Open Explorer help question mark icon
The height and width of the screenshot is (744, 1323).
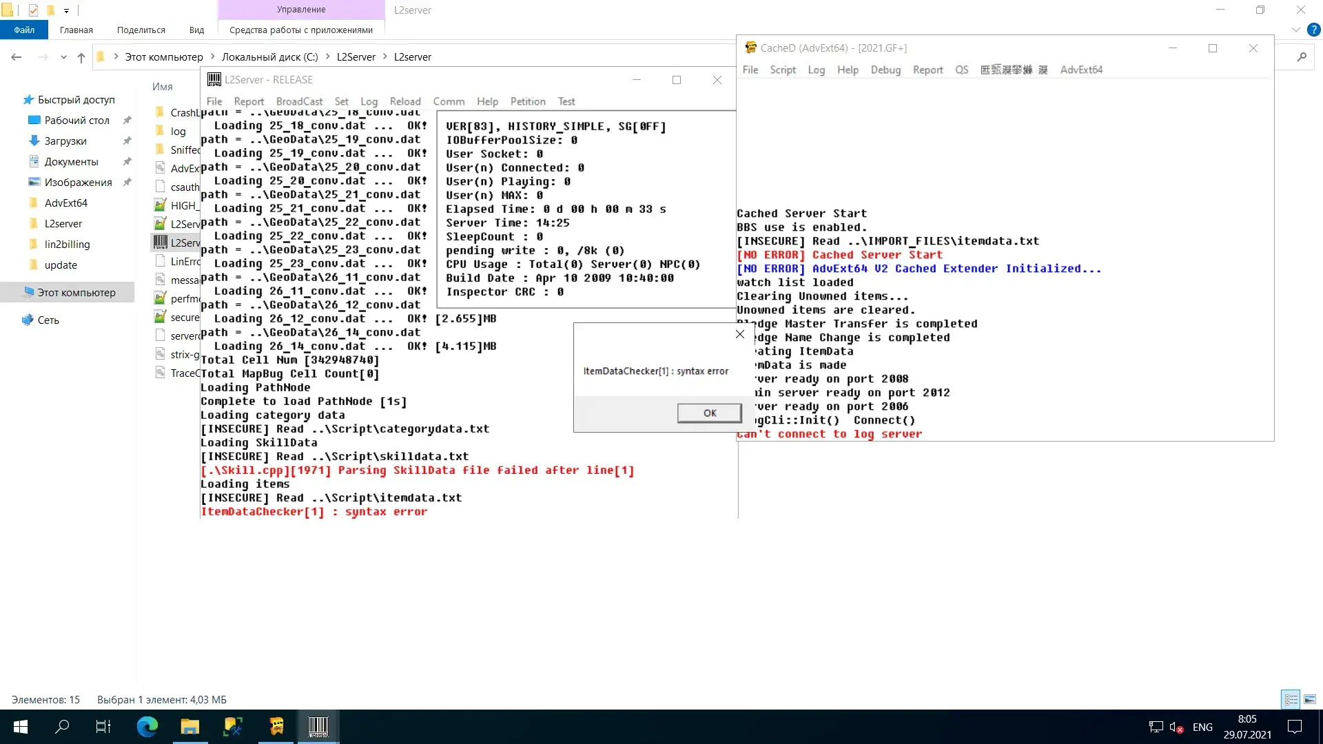(1314, 30)
